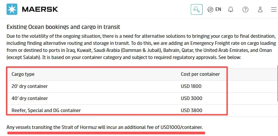
Task: Click the Emergency Freight rate paragraph text
Action: click(x=141, y=47)
